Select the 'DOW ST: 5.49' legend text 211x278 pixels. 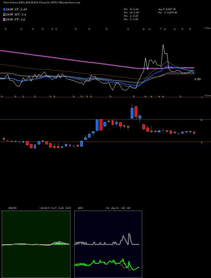pyautogui.click(x=16, y=9)
